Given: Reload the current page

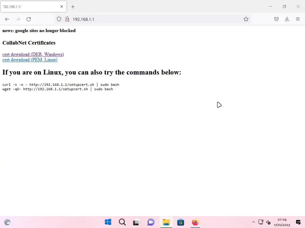Looking at the screenshot, I should click(29, 19).
